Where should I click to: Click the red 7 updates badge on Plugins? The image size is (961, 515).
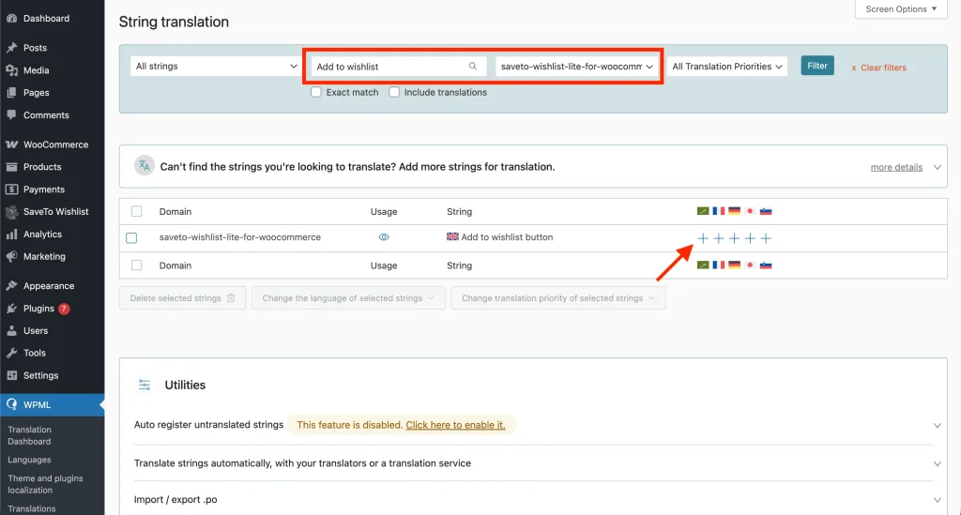(64, 309)
